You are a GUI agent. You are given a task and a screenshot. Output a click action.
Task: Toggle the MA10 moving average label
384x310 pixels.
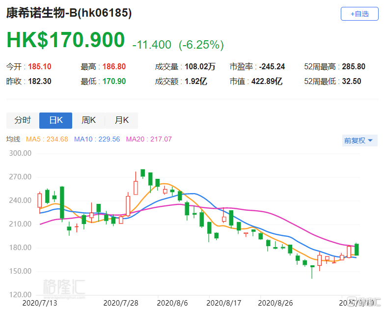point(97,140)
